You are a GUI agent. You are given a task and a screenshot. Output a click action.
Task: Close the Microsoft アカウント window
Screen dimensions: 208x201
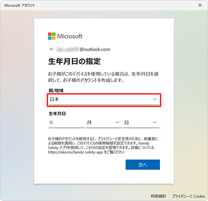click(x=200, y=5)
